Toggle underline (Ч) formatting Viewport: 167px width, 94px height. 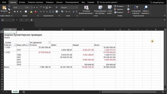[x=20, y=11]
